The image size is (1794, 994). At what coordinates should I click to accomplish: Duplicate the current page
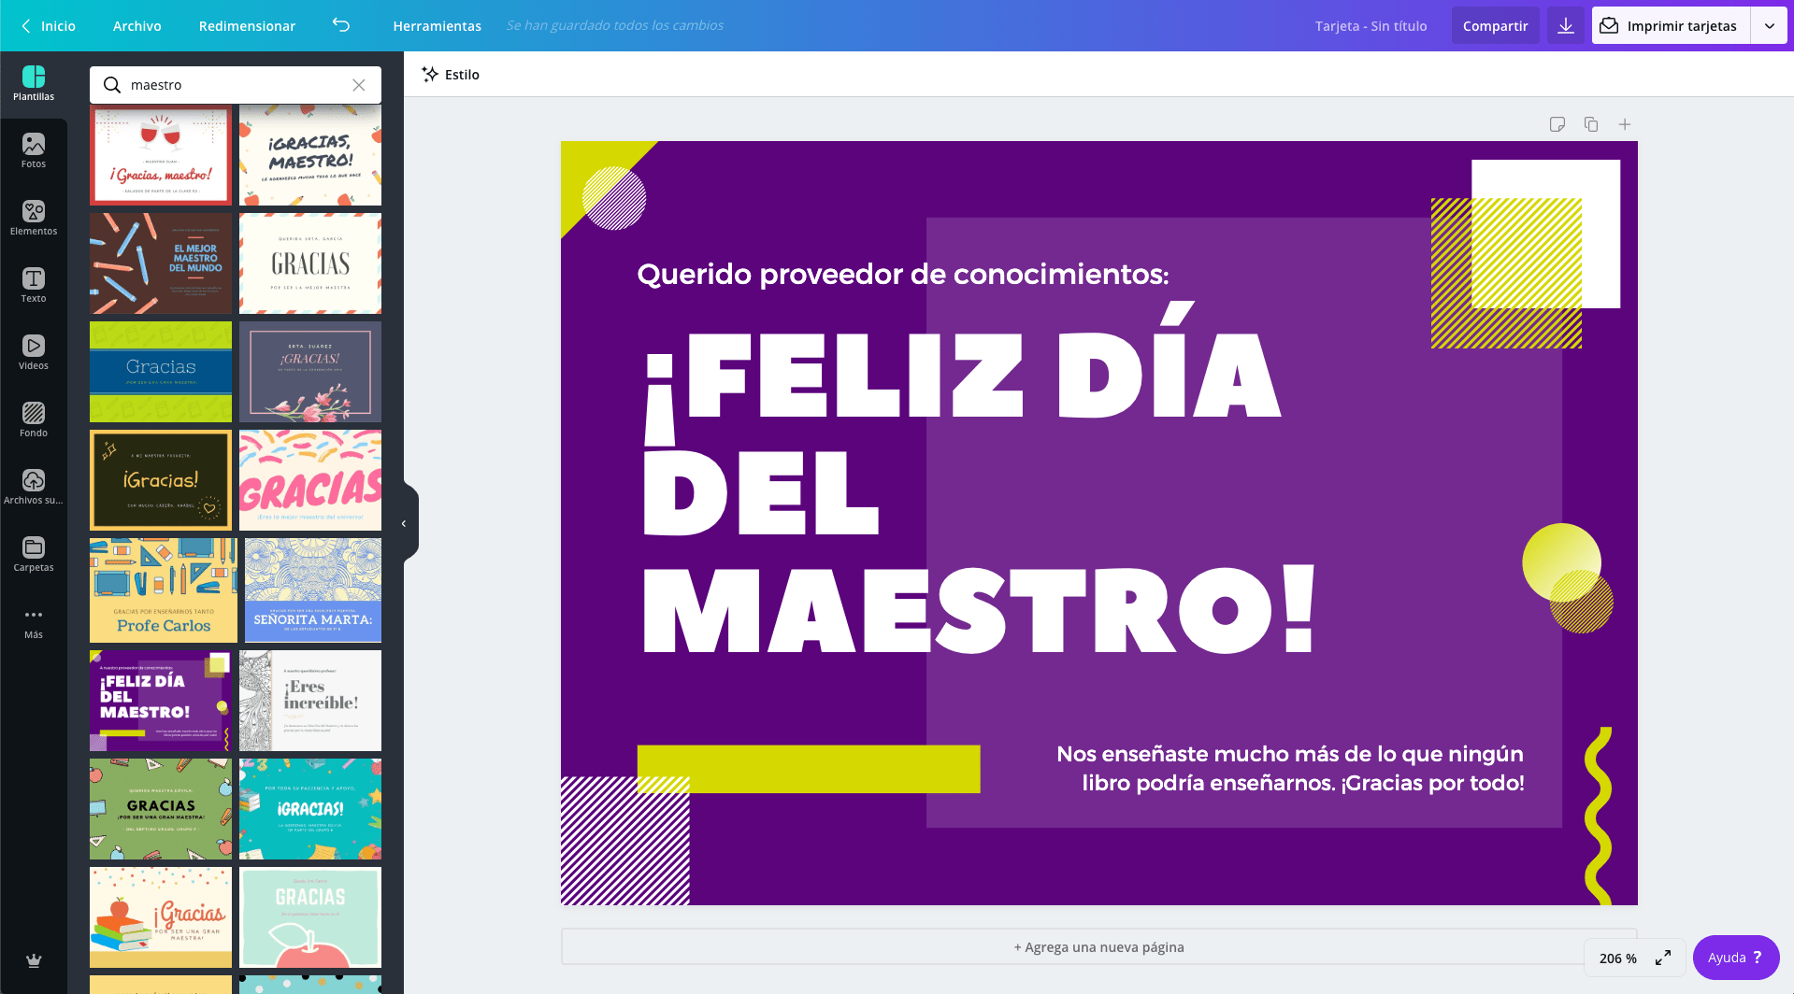(1591, 124)
